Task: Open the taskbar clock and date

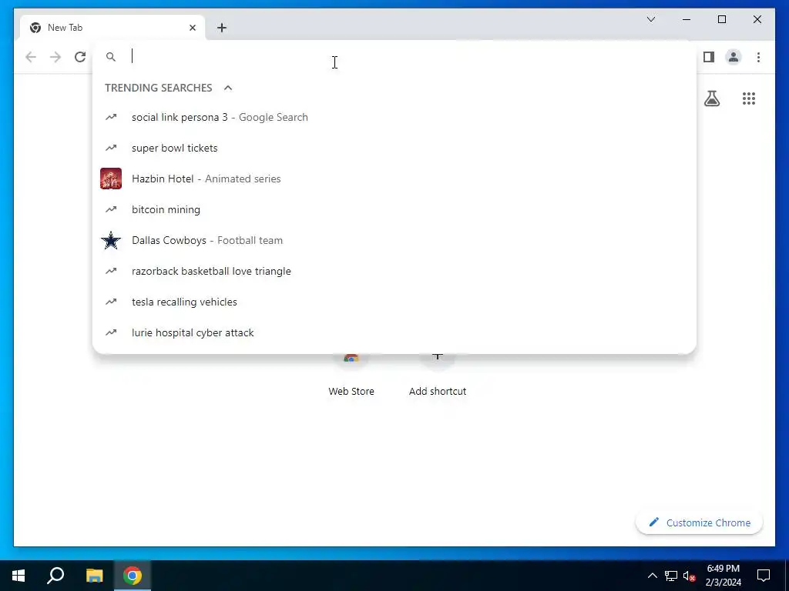Action: pos(723,576)
